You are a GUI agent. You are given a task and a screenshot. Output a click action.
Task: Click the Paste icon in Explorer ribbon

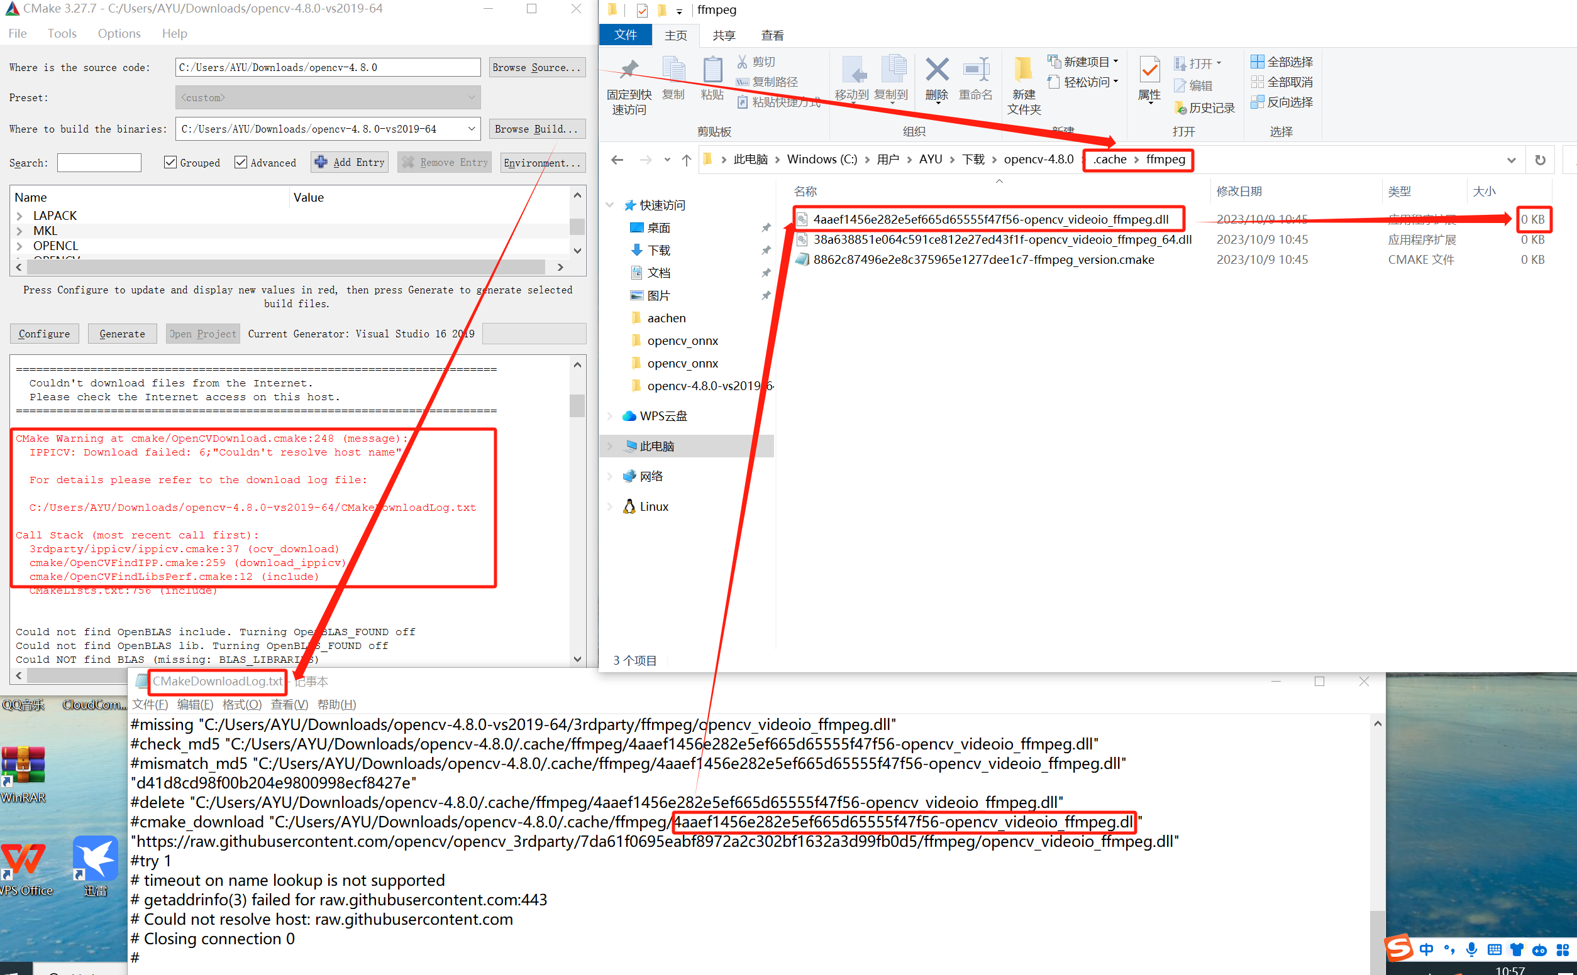pyautogui.click(x=712, y=70)
